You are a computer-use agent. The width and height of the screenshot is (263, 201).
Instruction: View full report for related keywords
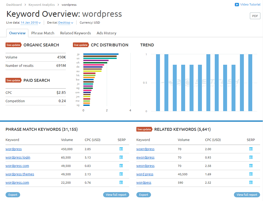(x=247, y=195)
